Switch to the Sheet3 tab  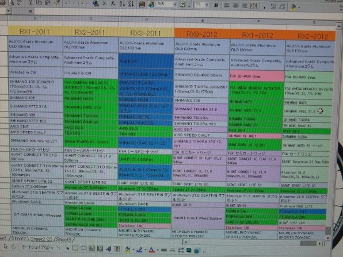click(64, 240)
